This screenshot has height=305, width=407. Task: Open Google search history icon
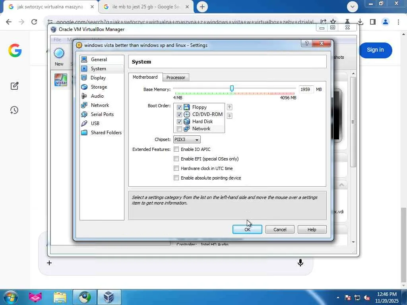tap(14, 110)
